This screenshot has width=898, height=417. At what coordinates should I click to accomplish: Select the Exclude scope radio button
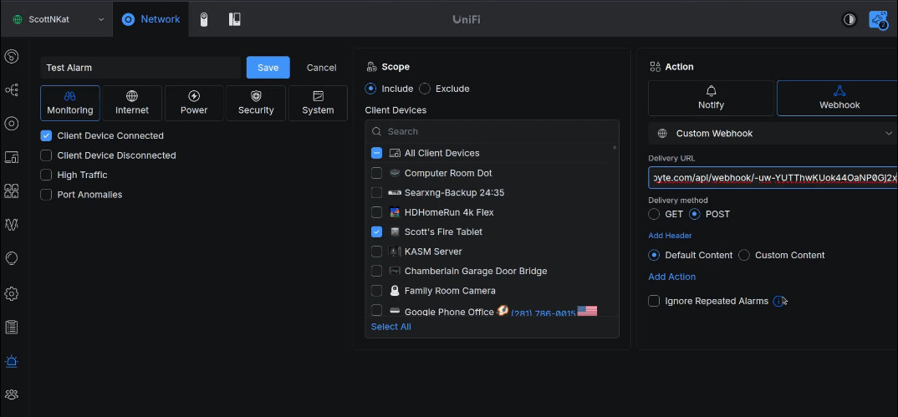(425, 89)
